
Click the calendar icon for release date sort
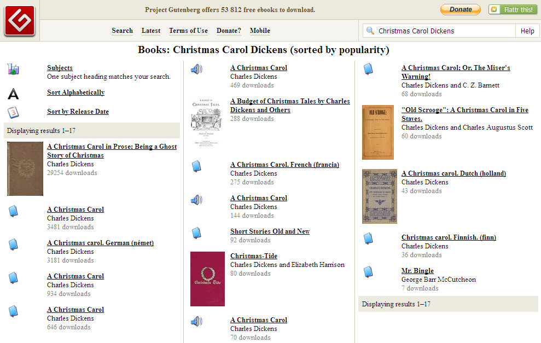[13, 112]
